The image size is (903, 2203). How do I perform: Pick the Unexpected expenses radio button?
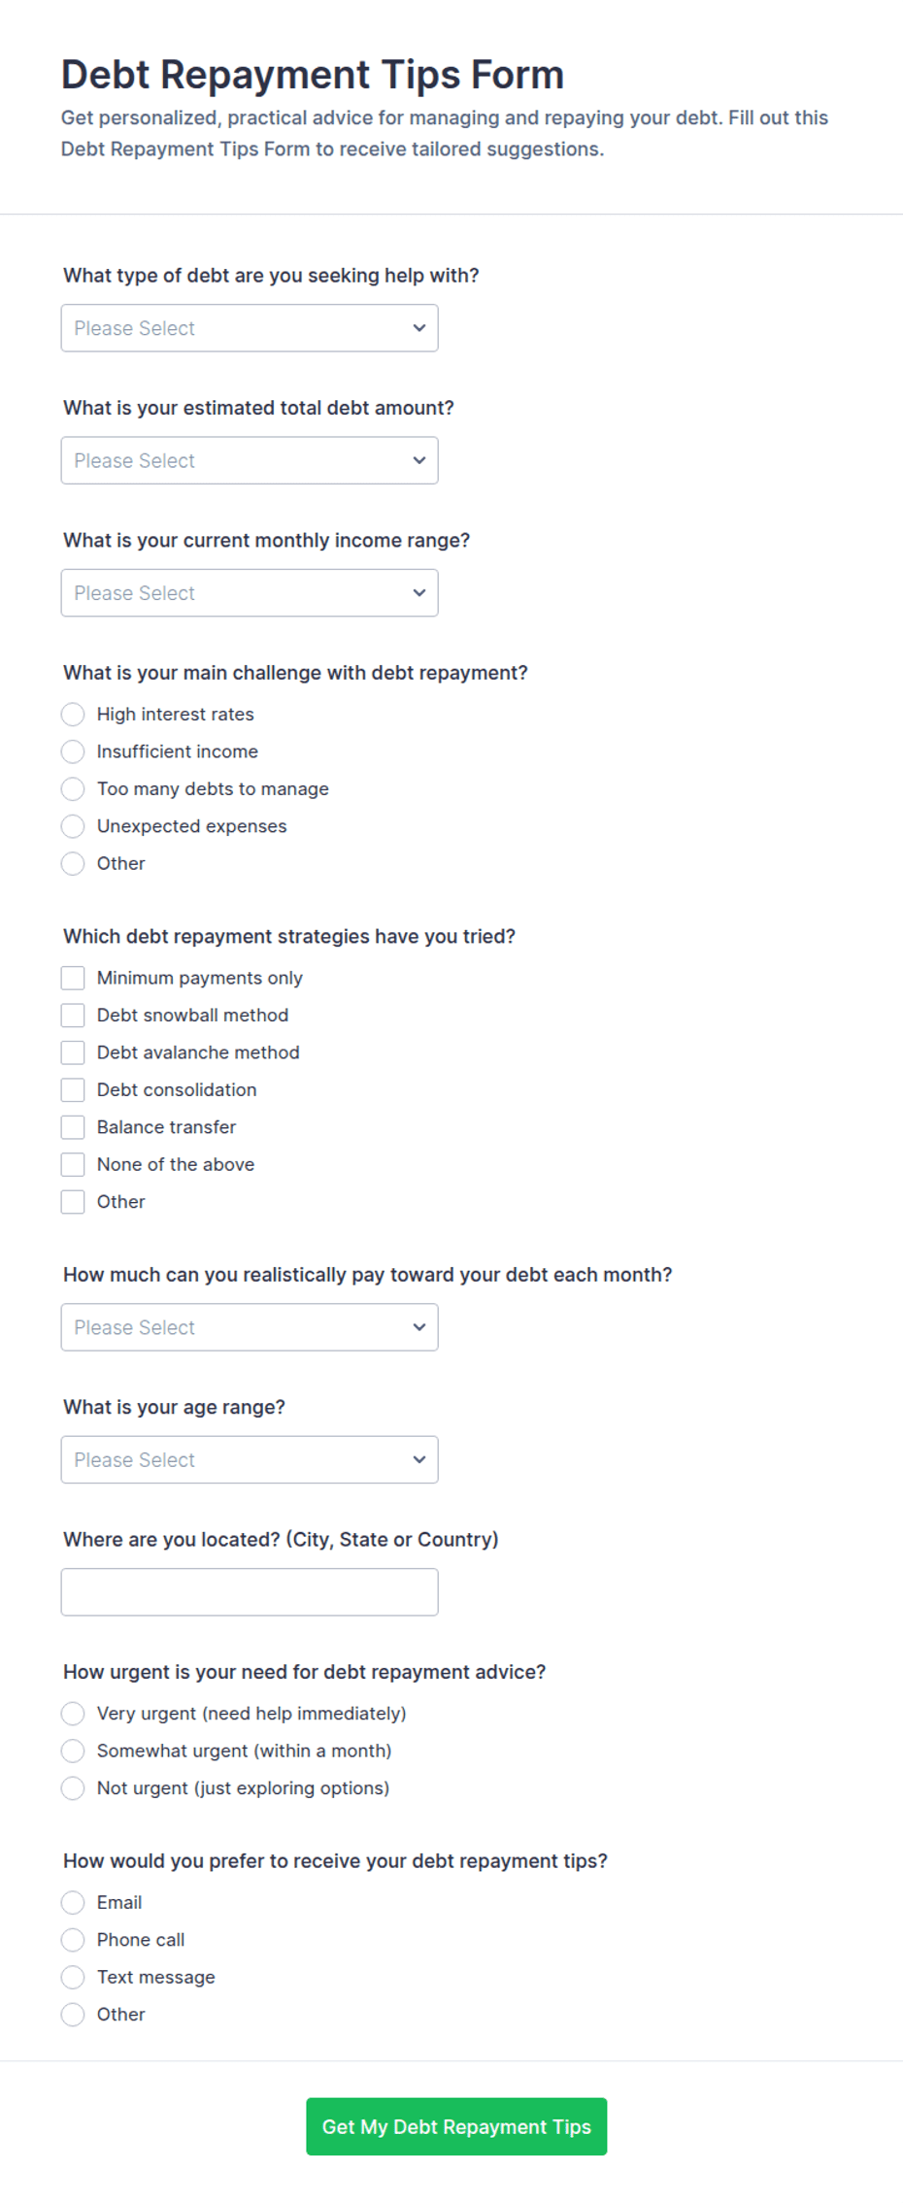[x=73, y=826]
